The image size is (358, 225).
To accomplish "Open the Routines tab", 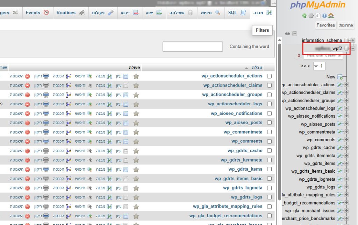I will (71, 13).
